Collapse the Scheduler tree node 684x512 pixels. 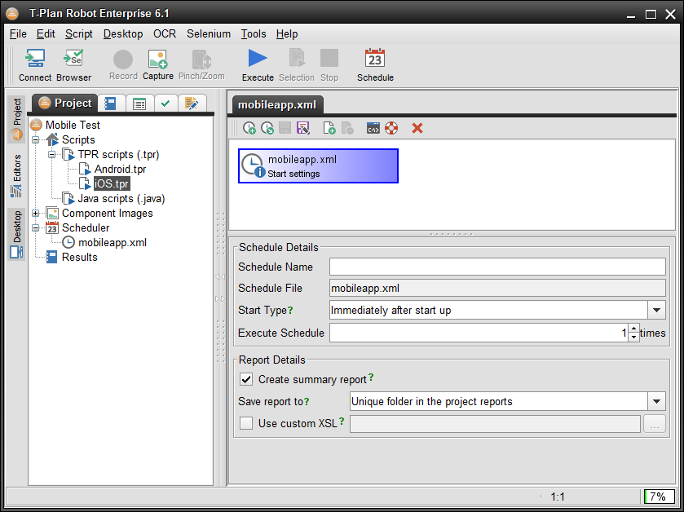coord(37,228)
